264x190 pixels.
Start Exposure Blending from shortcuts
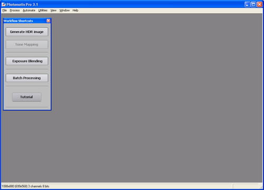point(27,61)
